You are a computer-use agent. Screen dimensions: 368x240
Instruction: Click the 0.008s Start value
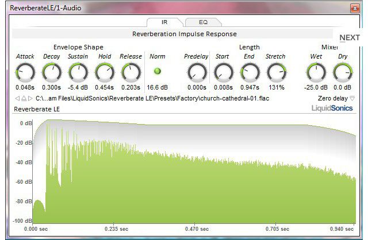(223, 87)
